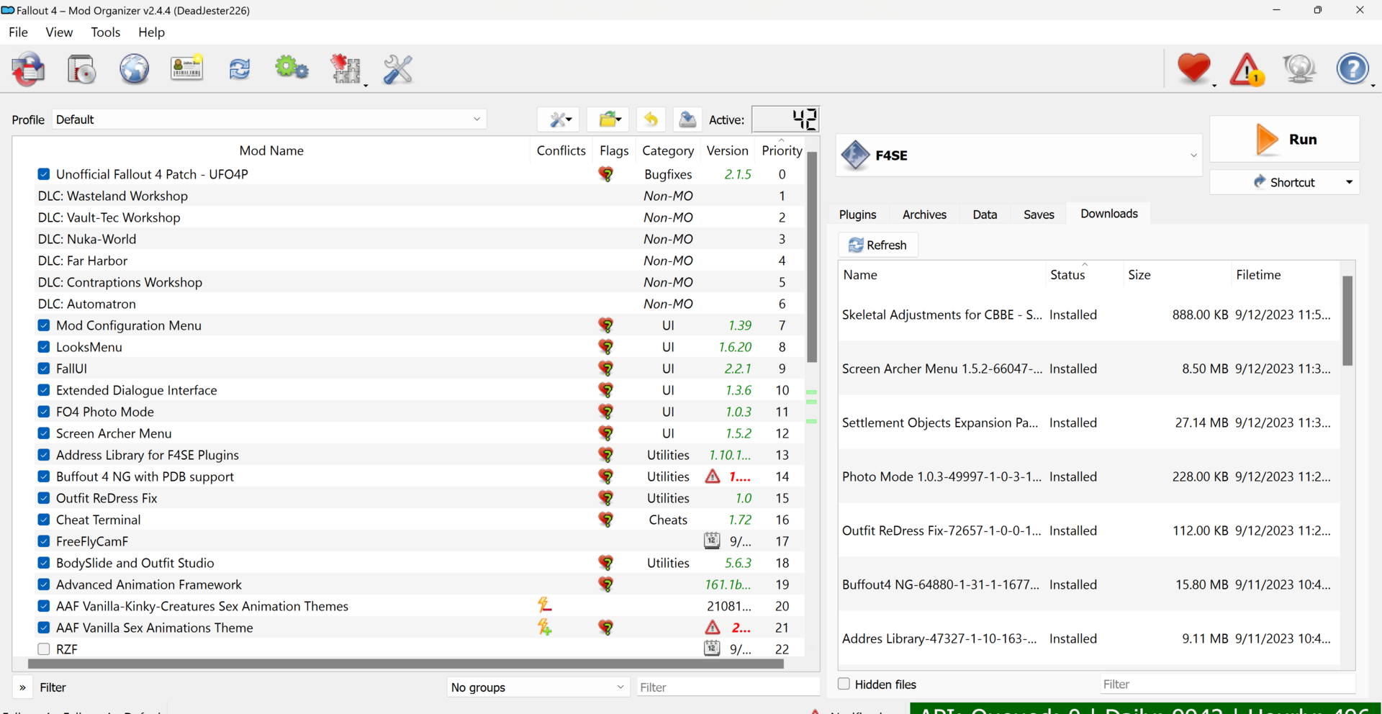Click the refresh toolbar icon with blue arrows

click(240, 69)
